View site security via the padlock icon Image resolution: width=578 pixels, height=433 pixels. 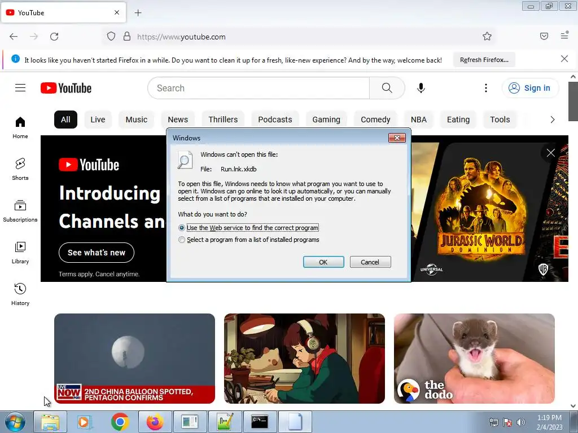[127, 37]
